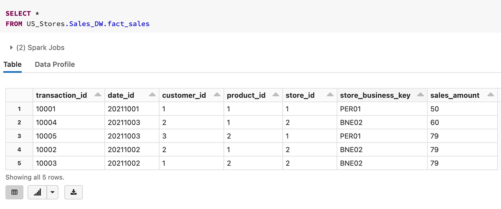
Task: Select cell with transaction 10004
Action: 46,123
